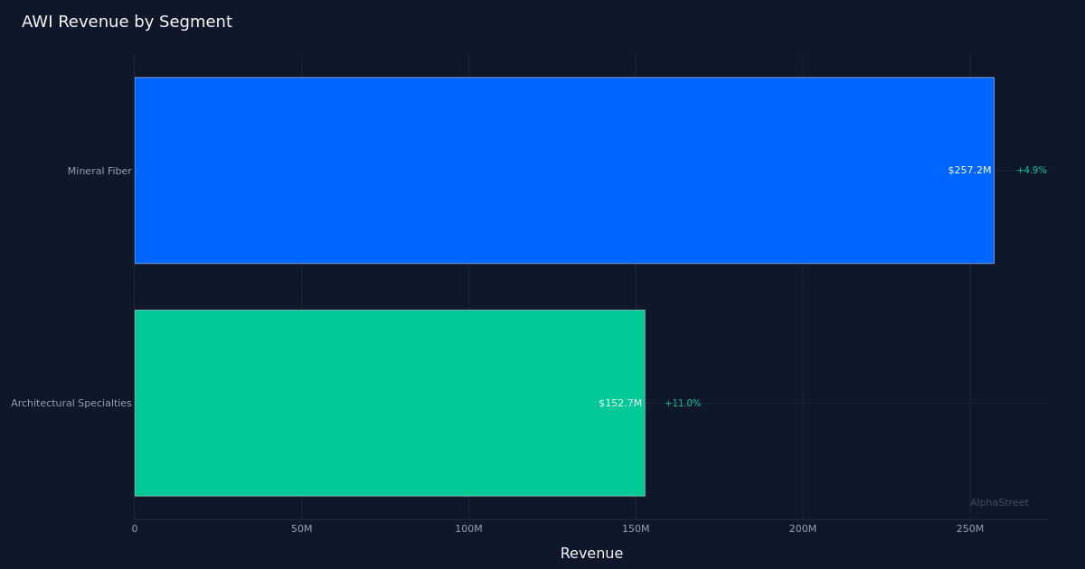This screenshot has width=1085, height=569.
Task: Click the Mineral Fiber axis label
Action: coord(99,171)
